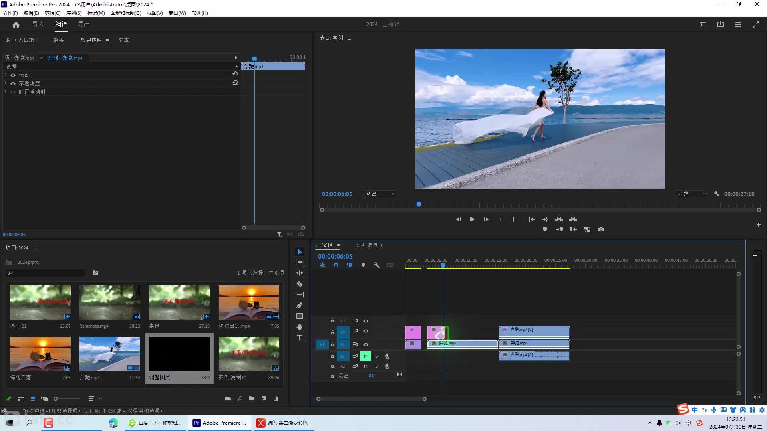Select the Type tool
Screen dimensions: 767x431
[300, 338]
